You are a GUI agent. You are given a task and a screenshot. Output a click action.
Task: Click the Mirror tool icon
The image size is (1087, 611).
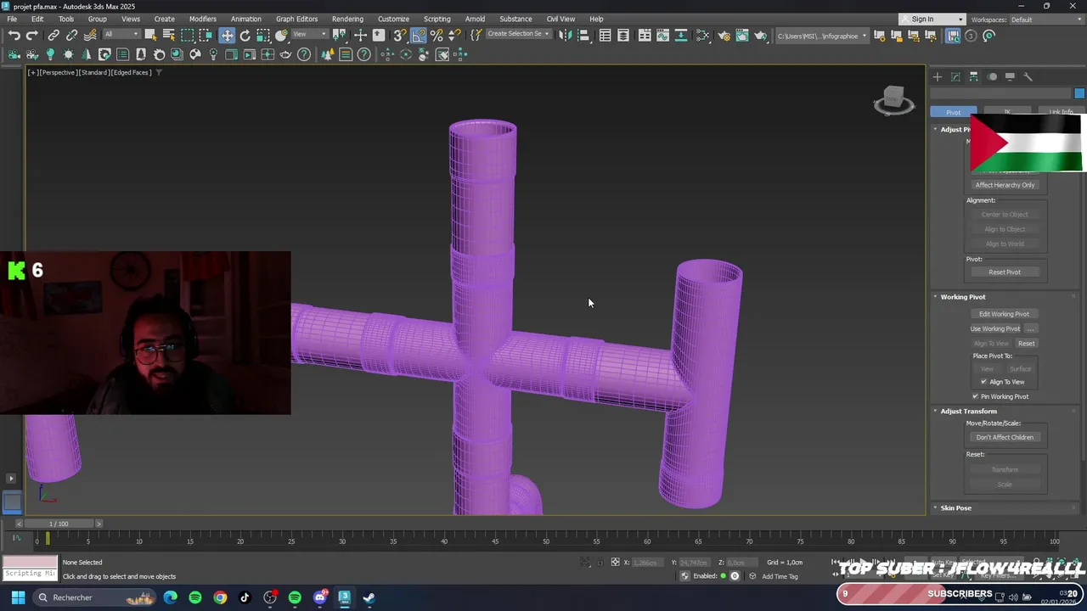click(564, 36)
